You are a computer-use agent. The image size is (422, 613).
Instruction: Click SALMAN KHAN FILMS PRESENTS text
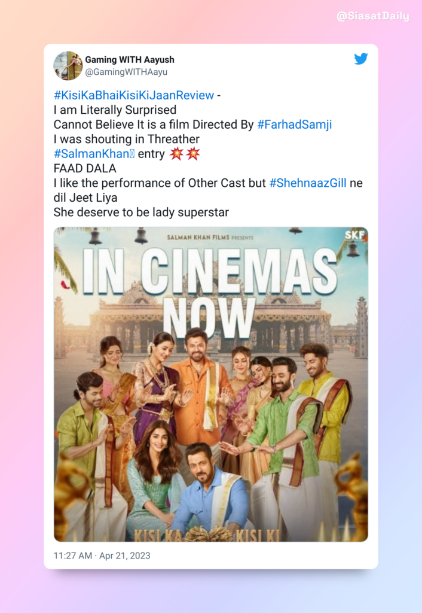210,237
